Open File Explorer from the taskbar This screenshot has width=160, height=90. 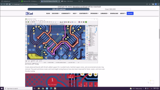[39, 88]
